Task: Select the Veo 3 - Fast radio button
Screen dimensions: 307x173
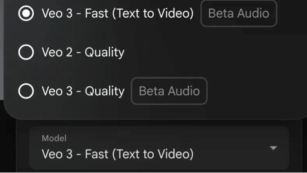Action: tap(26, 13)
